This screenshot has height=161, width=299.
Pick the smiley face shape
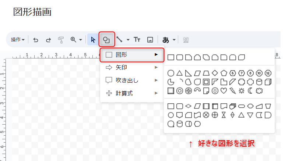click(x=215, y=91)
